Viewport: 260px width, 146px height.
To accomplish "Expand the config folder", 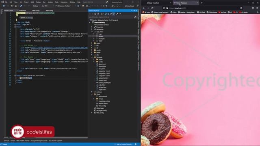I will pos(92,50).
